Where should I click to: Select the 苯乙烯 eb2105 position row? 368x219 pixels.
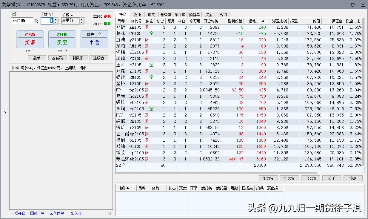tap(239, 159)
